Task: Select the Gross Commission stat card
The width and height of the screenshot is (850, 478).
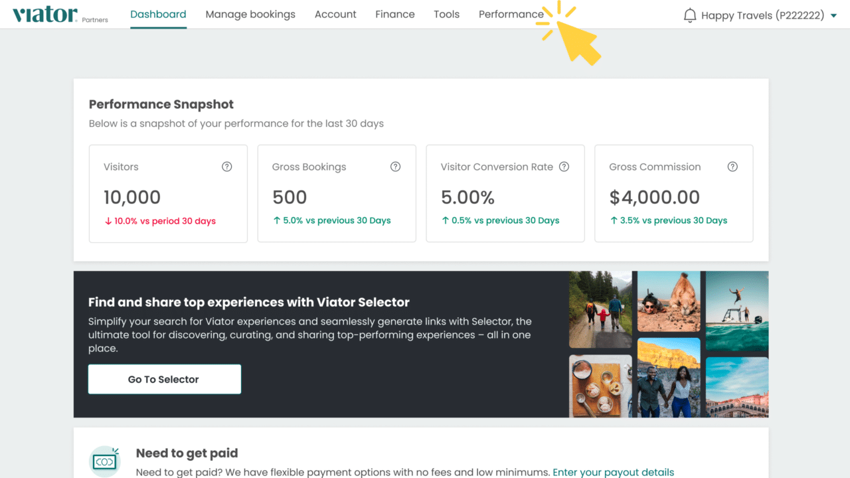Action: click(673, 193)
